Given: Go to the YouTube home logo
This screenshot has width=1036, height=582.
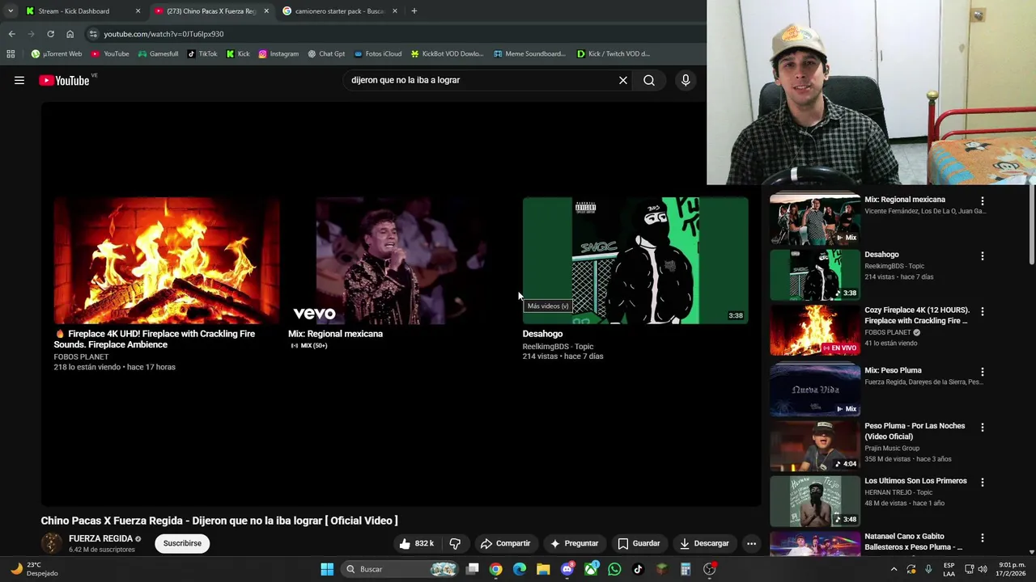Looking at the screenshot, I should click(64, 80).
